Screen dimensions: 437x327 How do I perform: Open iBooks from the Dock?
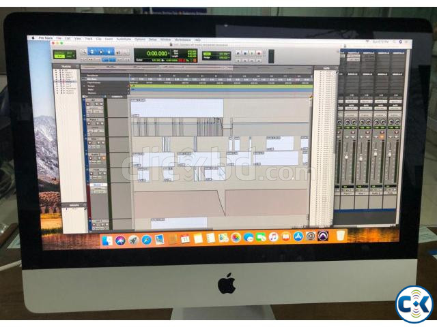tap(285, 237)
